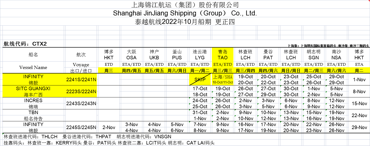Select voyage number "2245S/2245N"
The height and width of the screenshot is (146, 370).
tap(81, 127)
